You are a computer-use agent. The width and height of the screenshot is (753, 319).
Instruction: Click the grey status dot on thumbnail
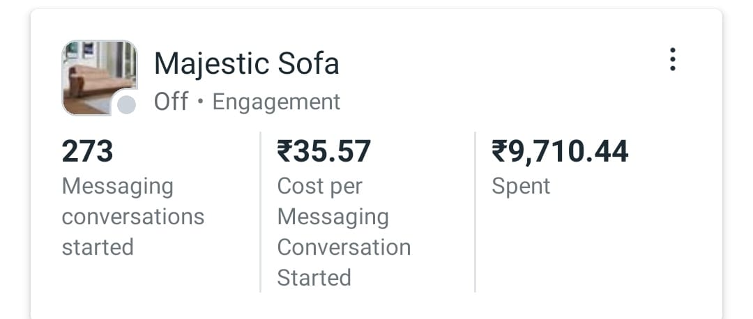click(126, 105)
